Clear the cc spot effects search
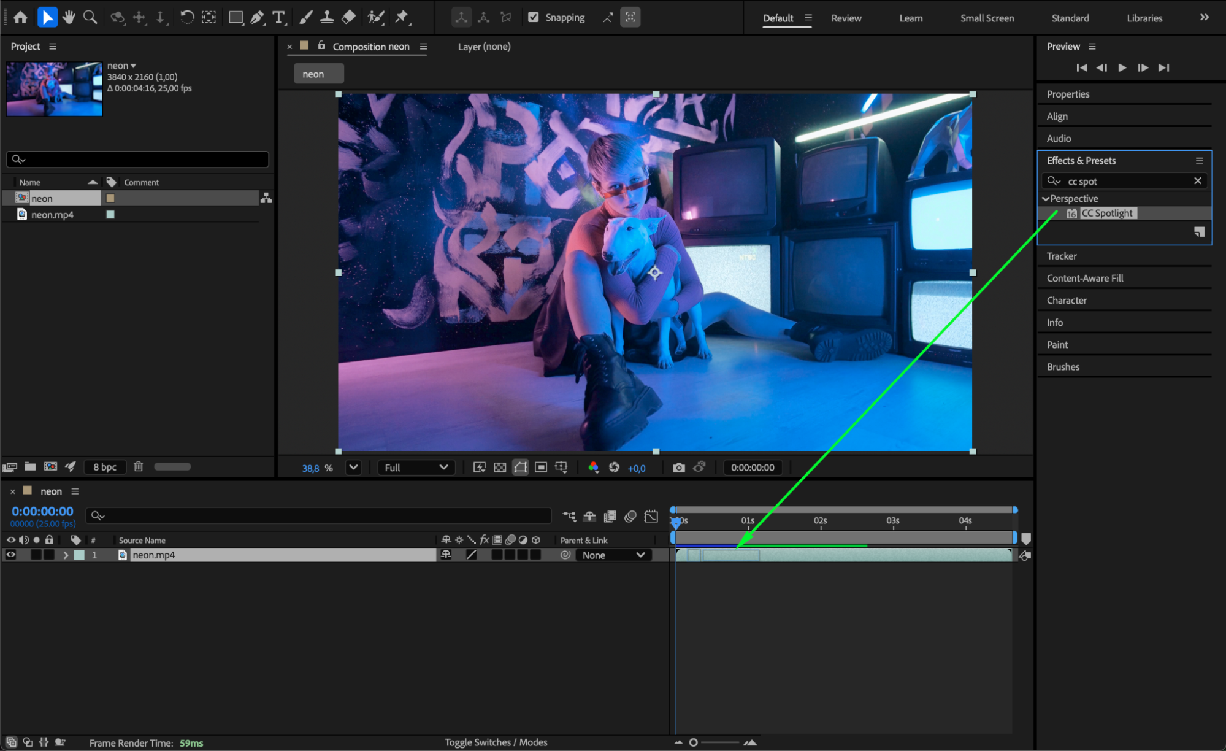The image size is (1226, 751). tap(1197, 181)
